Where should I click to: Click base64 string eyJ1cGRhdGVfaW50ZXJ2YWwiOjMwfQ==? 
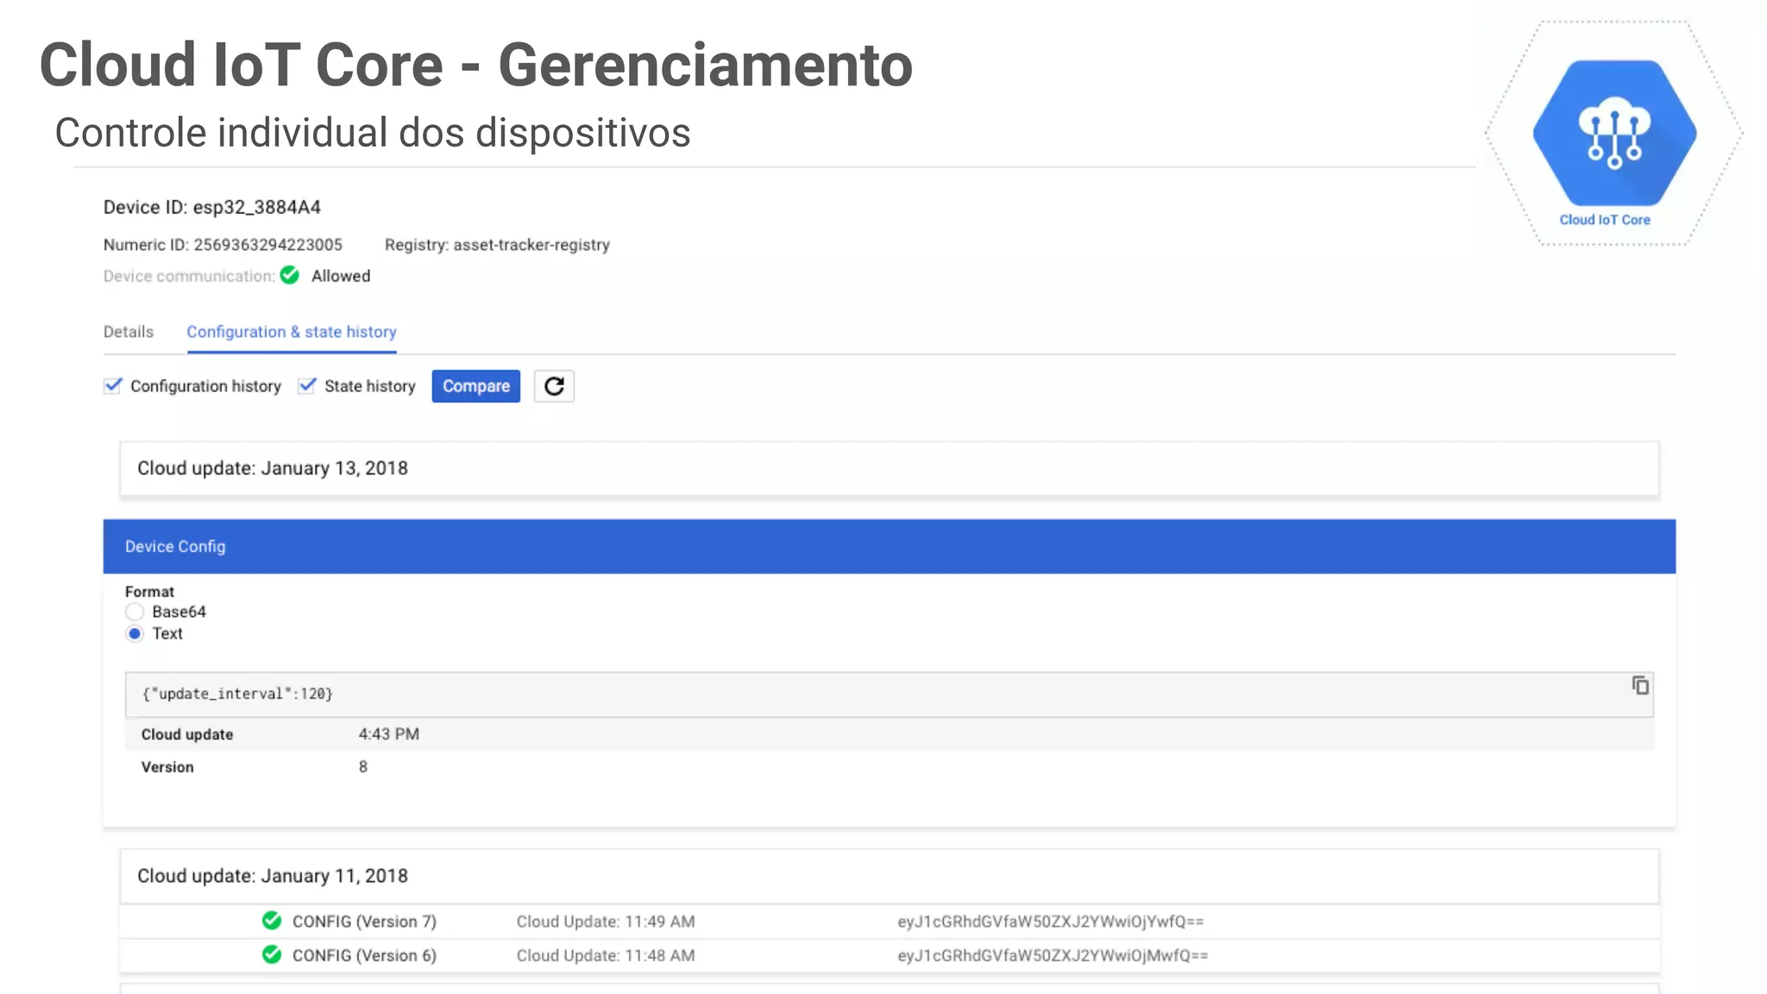point(1053,955)
